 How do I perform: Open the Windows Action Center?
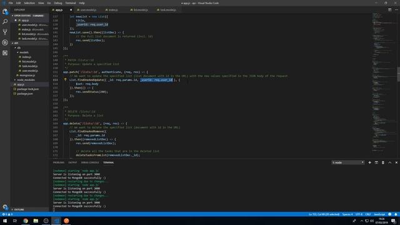(393, 221)
